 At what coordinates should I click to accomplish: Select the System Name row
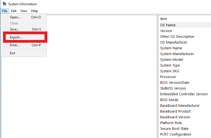click(185, 48)
